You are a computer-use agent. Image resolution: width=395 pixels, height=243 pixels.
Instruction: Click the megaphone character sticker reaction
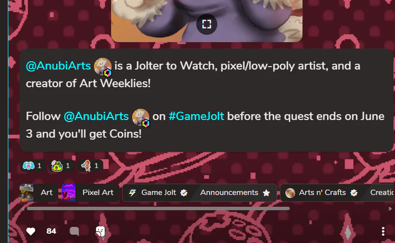[x=90, y=166]
